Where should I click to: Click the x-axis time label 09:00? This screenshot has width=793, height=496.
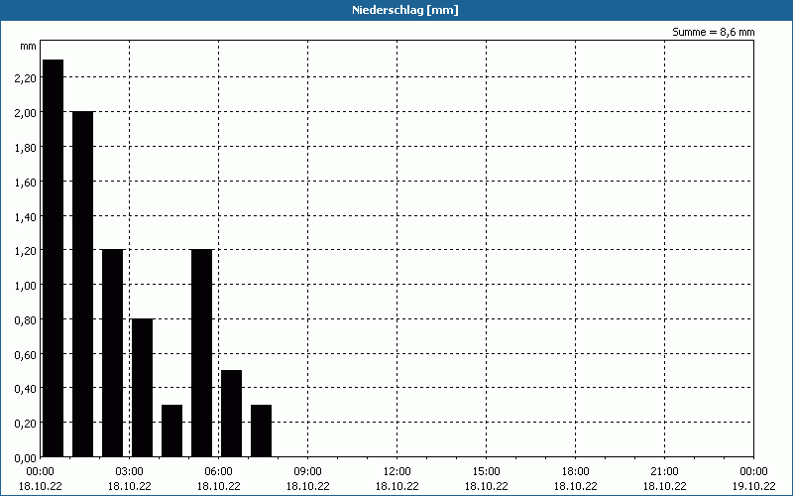308,472
